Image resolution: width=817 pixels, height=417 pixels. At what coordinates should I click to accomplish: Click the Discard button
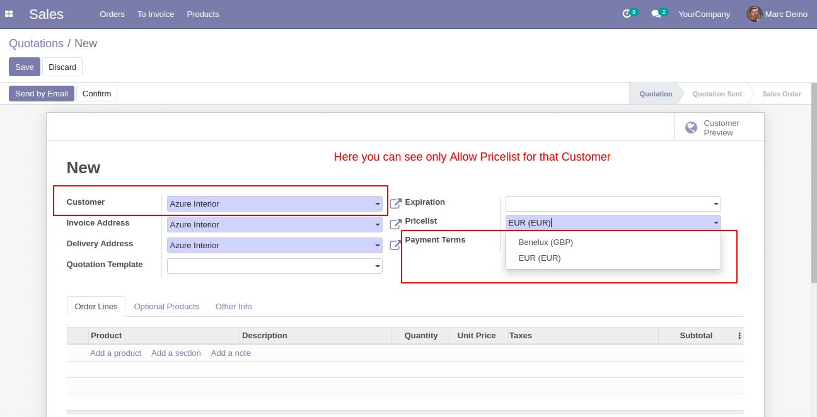click(x=62, y=67)
